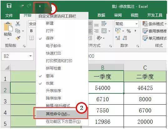Open the 数字 group dialog launcher
Screen dimensions: 168x129
(x=138, y=46)
